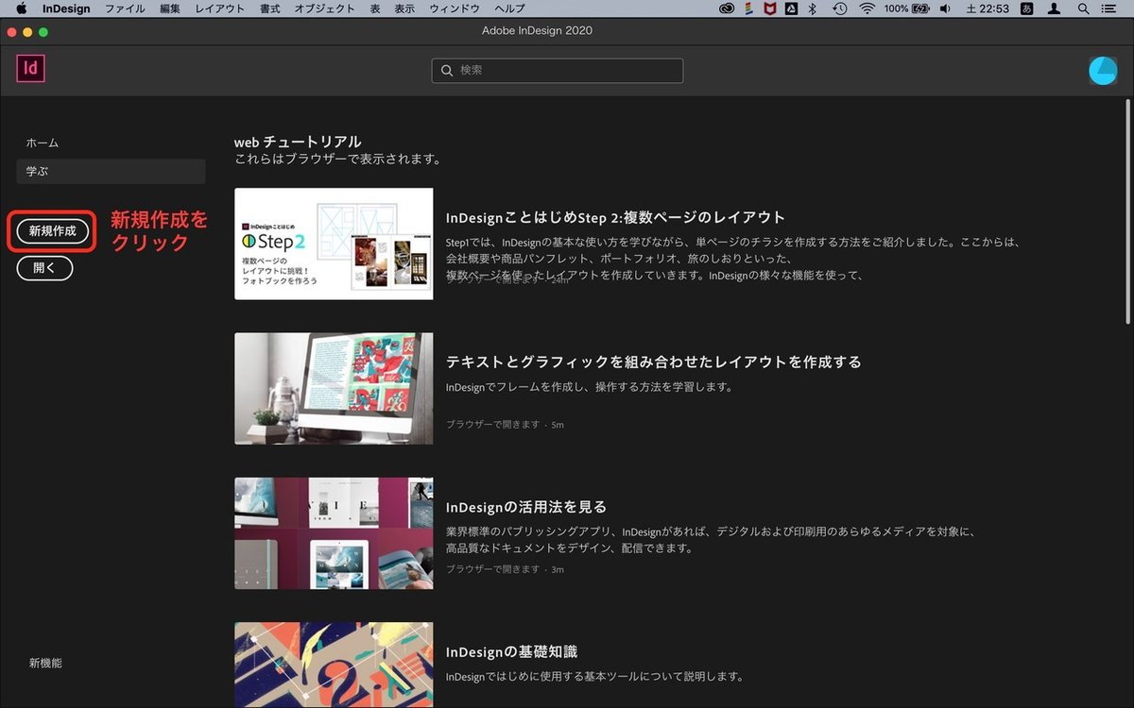The width and height of the screenshot is (1134, 708).
Task: Open the ファイル menu
Action: pos(125,8)
